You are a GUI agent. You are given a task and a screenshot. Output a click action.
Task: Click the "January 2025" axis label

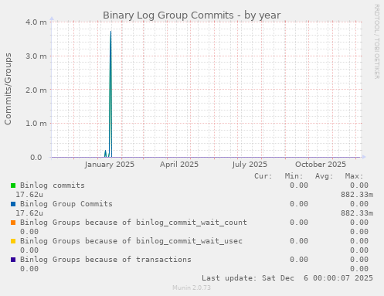click(x=110, y=165)
